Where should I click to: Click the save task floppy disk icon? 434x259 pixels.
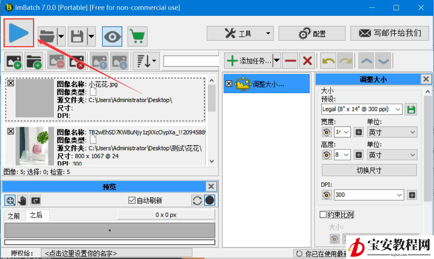77,36
